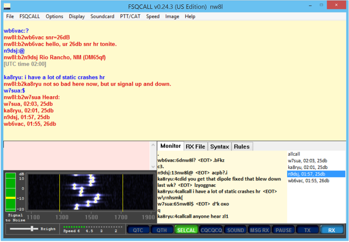Click the Signal to Noise meter
349x242 pixels.
10,192
